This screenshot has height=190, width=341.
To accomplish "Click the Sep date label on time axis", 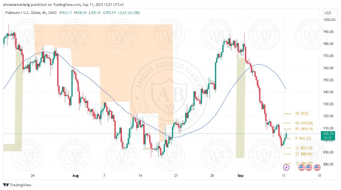I will [241, 176].
